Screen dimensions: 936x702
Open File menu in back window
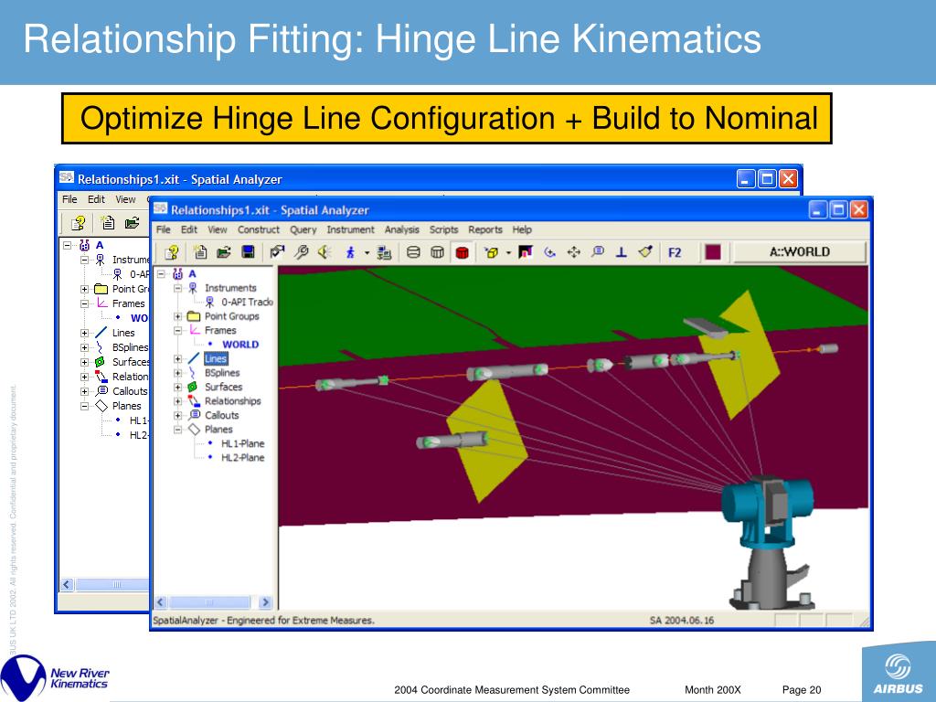tap(69, 199)
